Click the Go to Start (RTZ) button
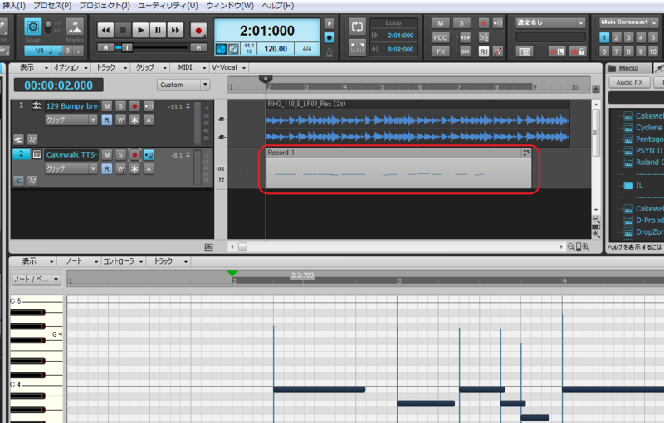 (105, 48)
